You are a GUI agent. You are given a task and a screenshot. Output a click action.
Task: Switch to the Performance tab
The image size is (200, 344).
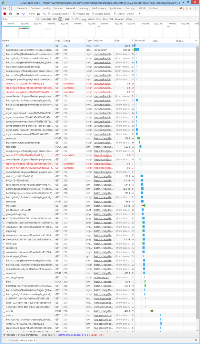coord(99,8)
